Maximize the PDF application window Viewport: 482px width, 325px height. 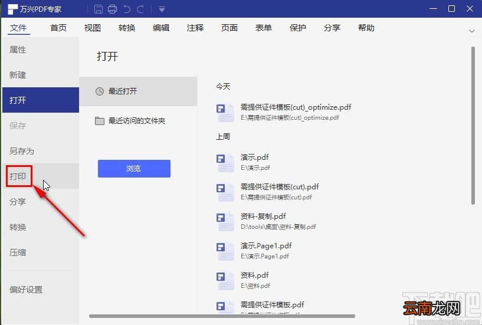pyautogui.click(x=451, y=9)
